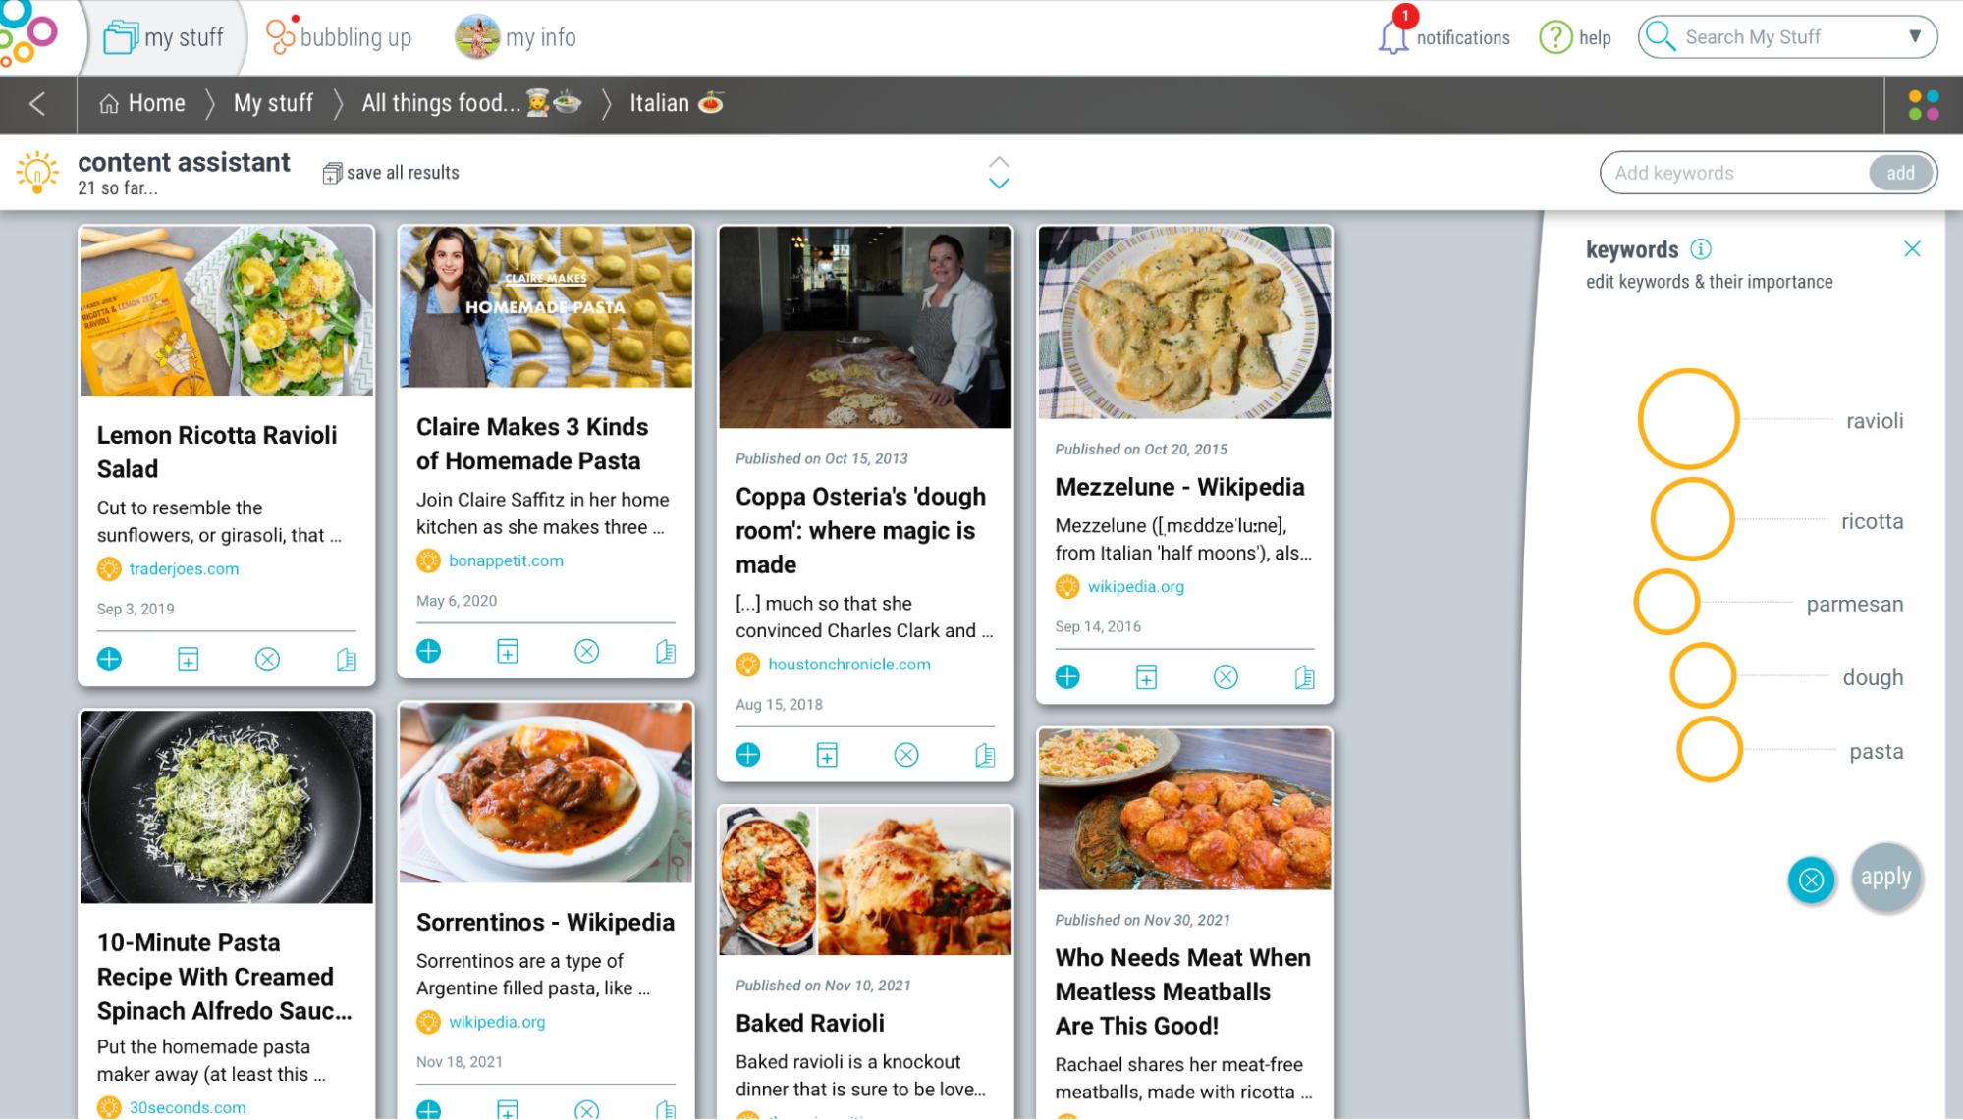Click save-to-collection icon on Mezzelune card

[x=1146, y=677]
